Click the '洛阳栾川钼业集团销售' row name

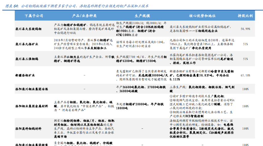pyautogui.click(x=32, y=145)
